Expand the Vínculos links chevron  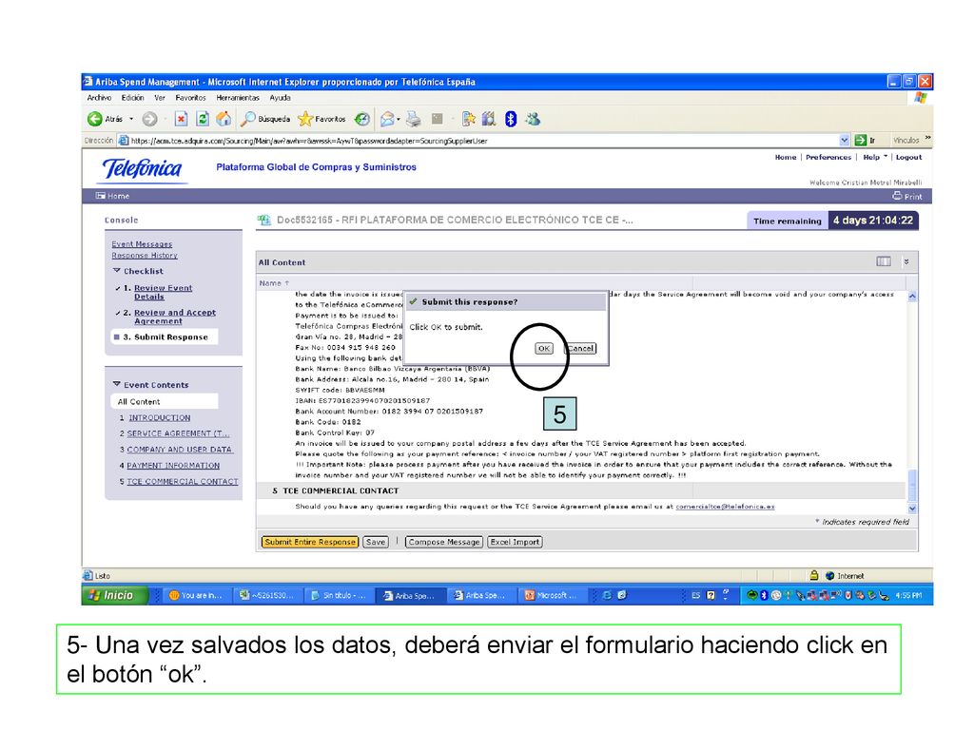pyautogui.click(x=927, y=139)
